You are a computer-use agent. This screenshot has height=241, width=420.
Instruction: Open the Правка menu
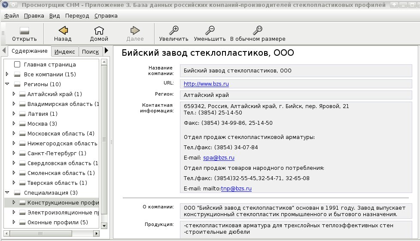pyautogui.click(x=34, y=16)
